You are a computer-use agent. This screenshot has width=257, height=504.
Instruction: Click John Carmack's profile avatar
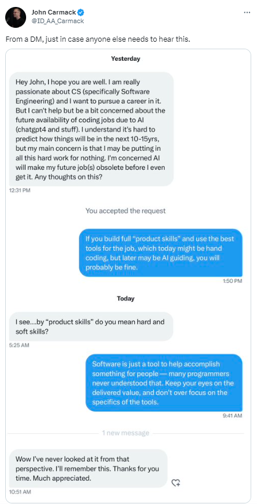[x=16, y=17]
